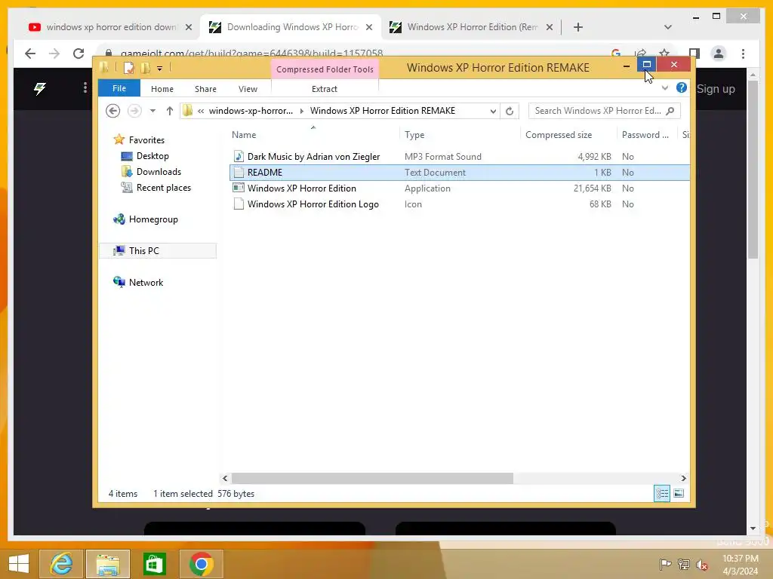Select Network in navigation pane

click(146, 282)
